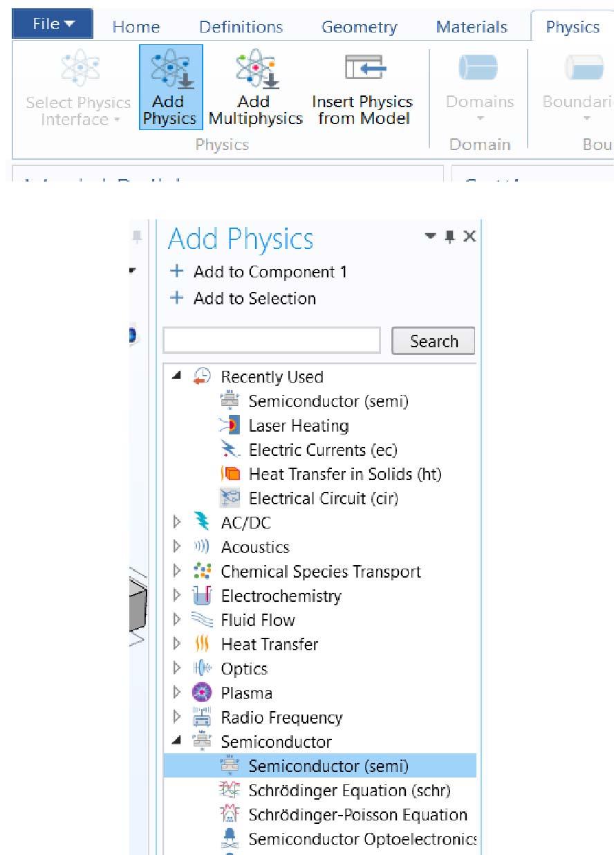Open the File menu

point(53,24)
